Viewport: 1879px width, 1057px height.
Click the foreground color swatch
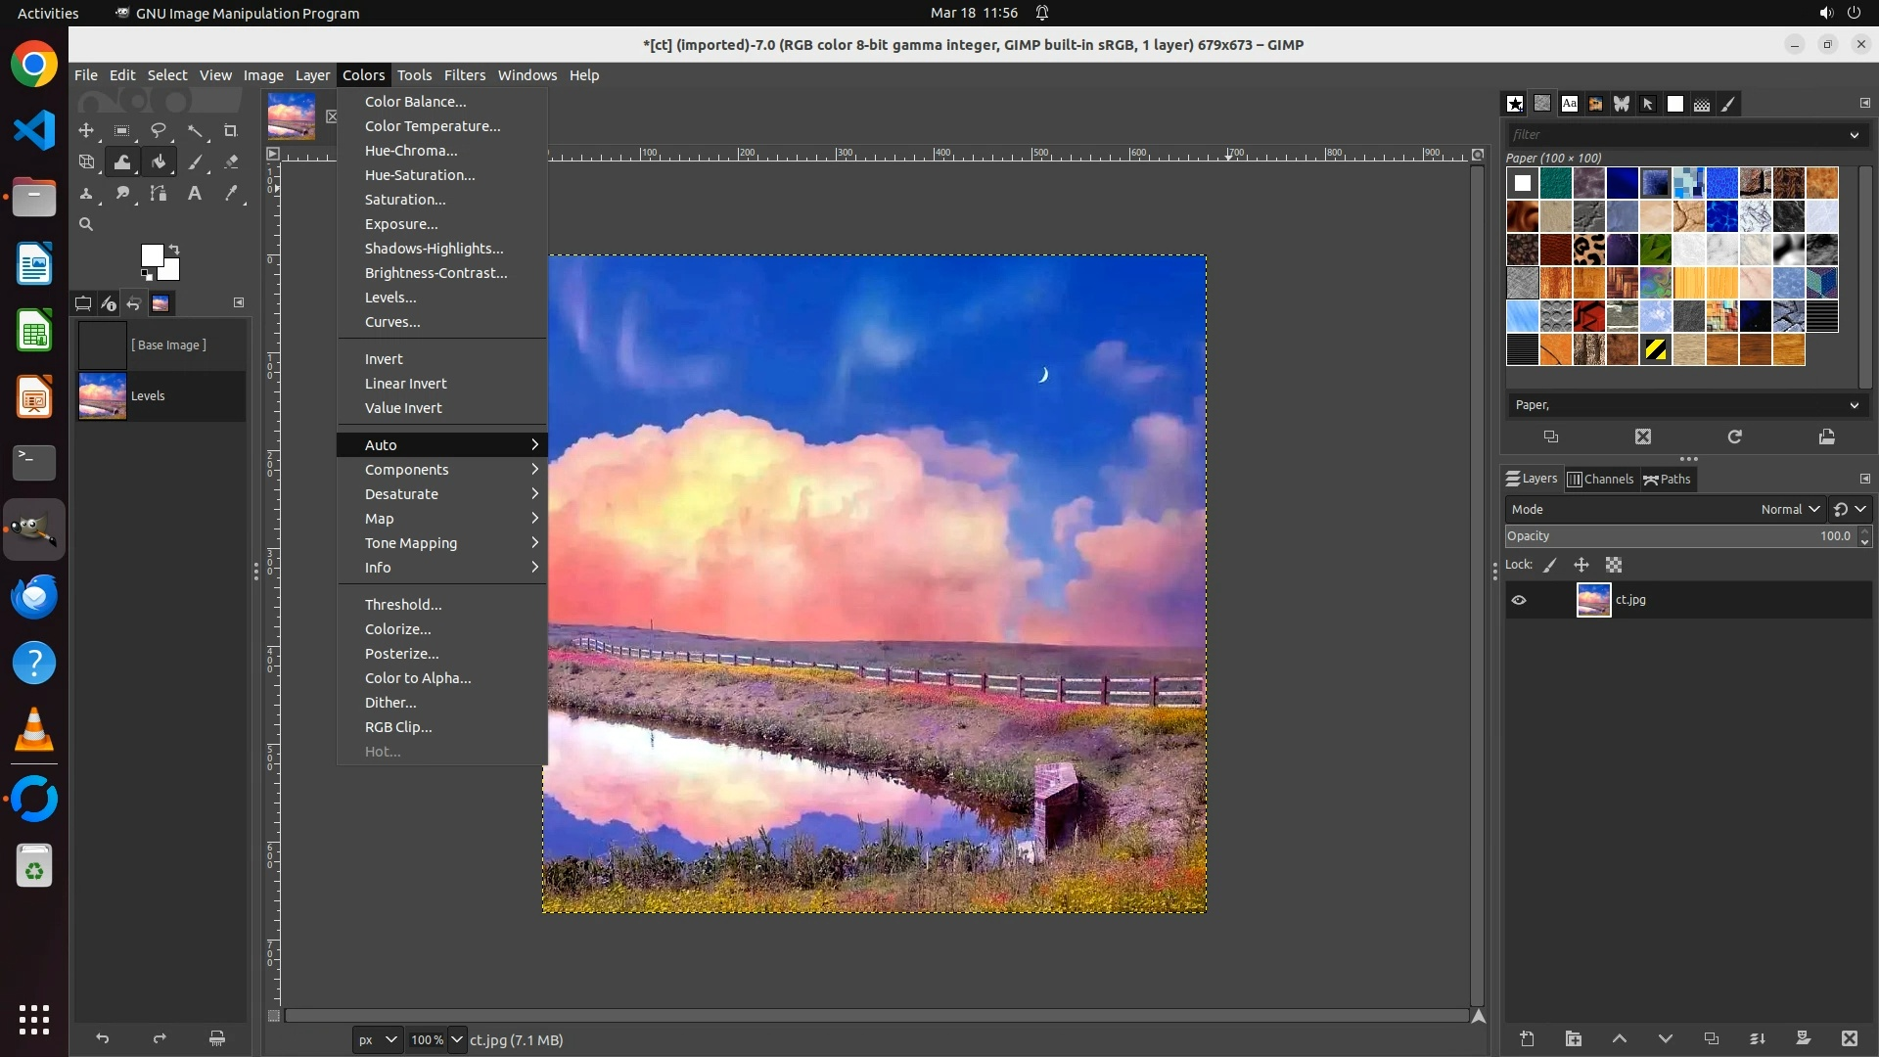pyautogui.click(x=152, y=255)
